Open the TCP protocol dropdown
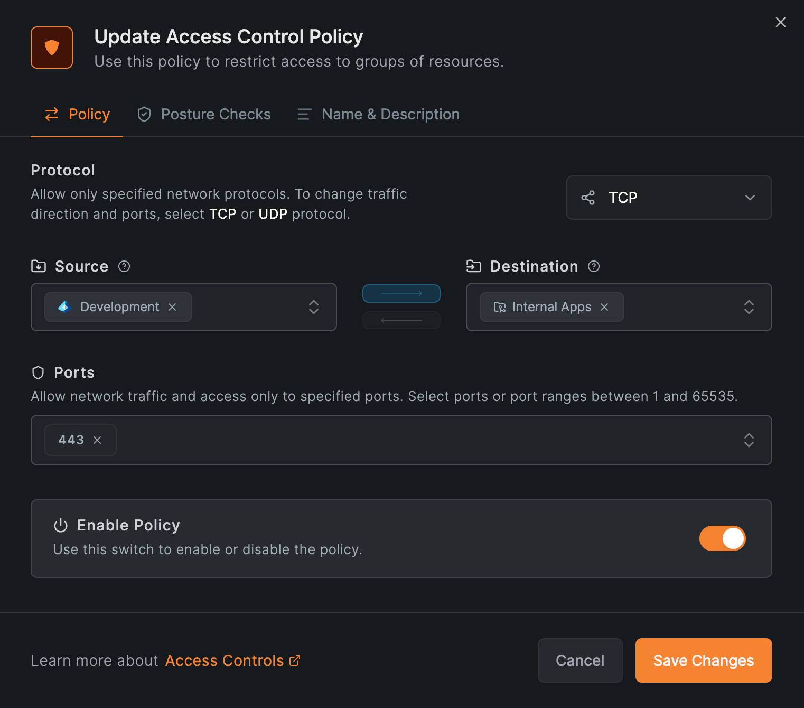The height and width of the screenshot is (708, 804). coord(669,198)
